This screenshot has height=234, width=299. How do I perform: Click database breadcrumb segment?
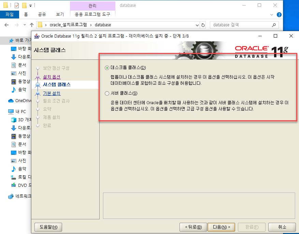[x=103, y=25]
